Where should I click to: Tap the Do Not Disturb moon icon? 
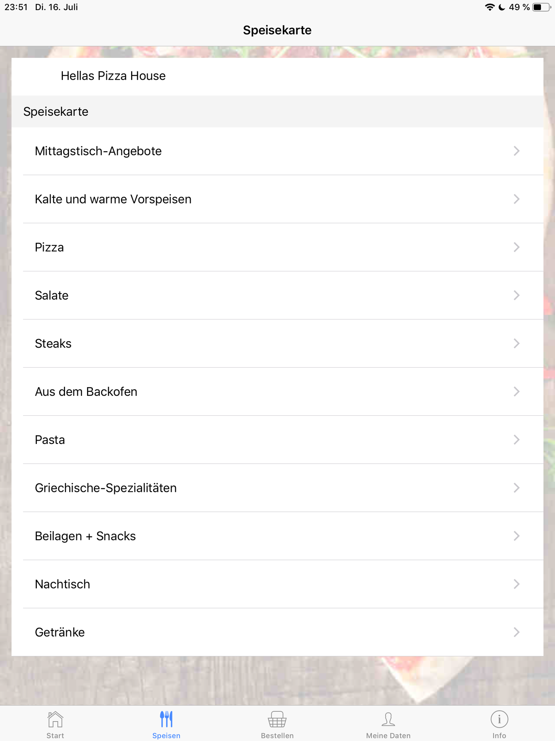501,7
